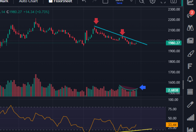Click the 1800.00 price axis label

click(x=174, y=62)
